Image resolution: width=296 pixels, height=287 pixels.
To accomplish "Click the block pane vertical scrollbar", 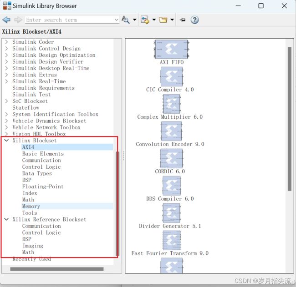I will coord(289,119).
